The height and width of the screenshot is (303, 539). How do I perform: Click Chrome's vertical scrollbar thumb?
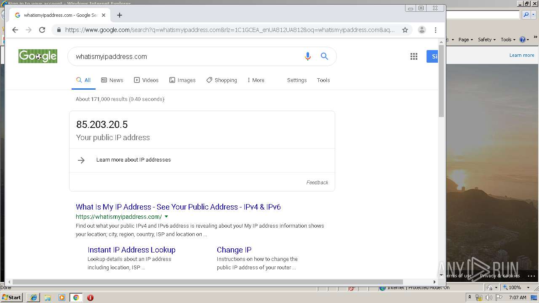pos(441,80)
